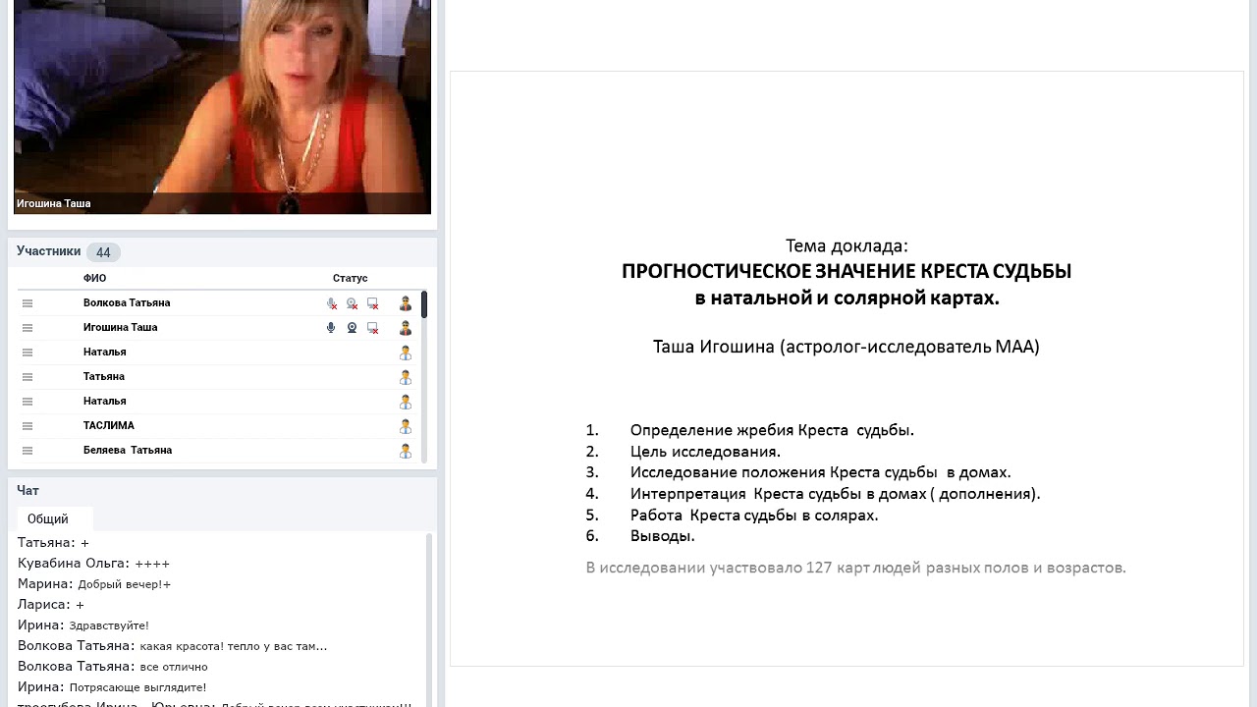Viewport: 1257px width, 707px height.
Task: Open the menu icon for Волкова Татьяна
Action: pos(27,303)
